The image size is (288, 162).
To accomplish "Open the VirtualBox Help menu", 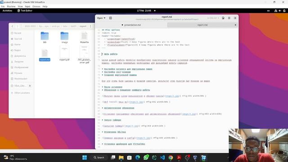I will click(x=45, y=6).
